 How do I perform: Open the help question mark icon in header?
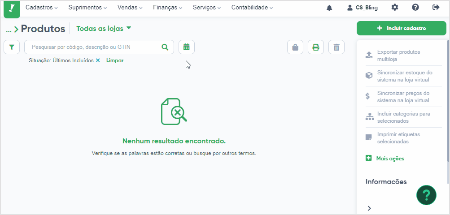click(x=415, y=8)
